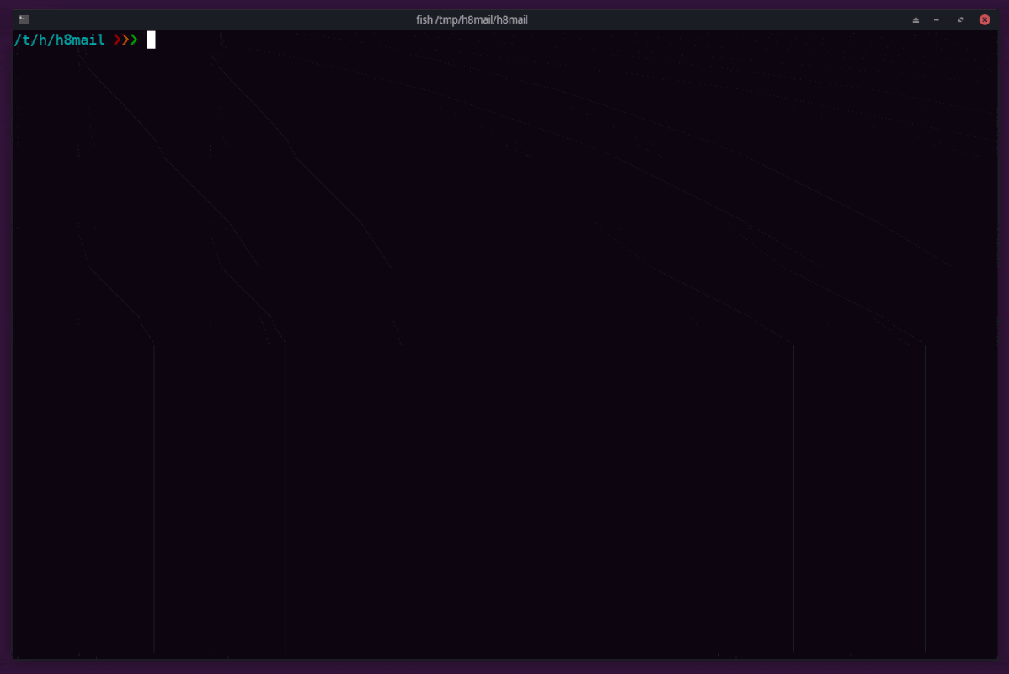Click the terminal application icon in the titlebar
This screenshot has width=1009, height=674.
(x=24, y=19)
